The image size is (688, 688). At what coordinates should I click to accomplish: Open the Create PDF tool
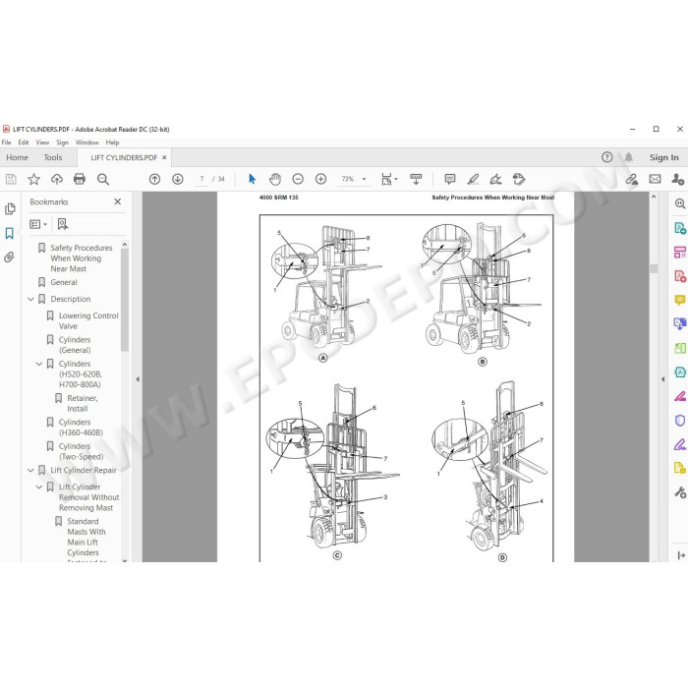click(680, 276)
